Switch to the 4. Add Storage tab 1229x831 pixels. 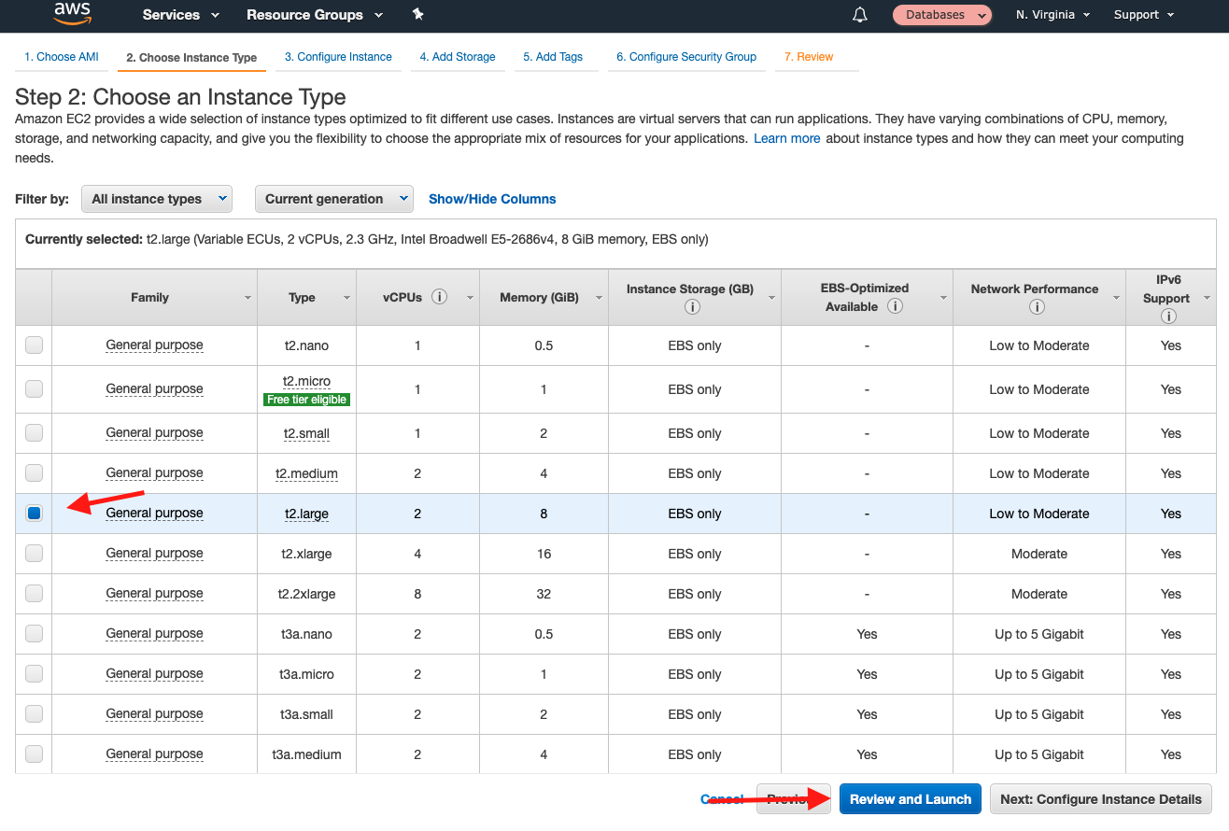click(458, 56)
